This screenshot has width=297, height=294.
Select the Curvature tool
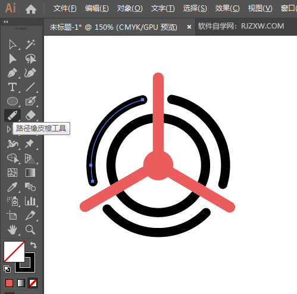(x=30, y=73)
